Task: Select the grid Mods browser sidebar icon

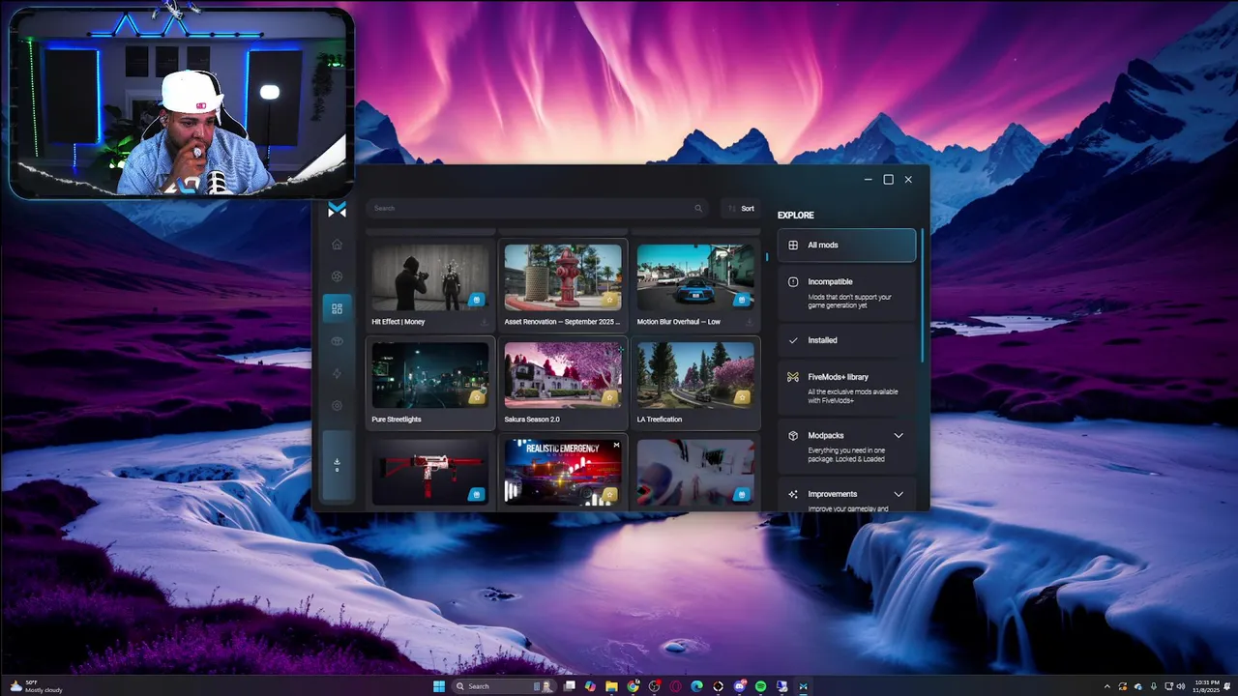Action: pyautogui.click(x=337, y=308)
